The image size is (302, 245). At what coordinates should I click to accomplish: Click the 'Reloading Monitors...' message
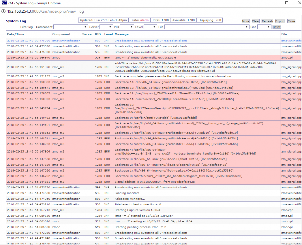coord(130,199)
